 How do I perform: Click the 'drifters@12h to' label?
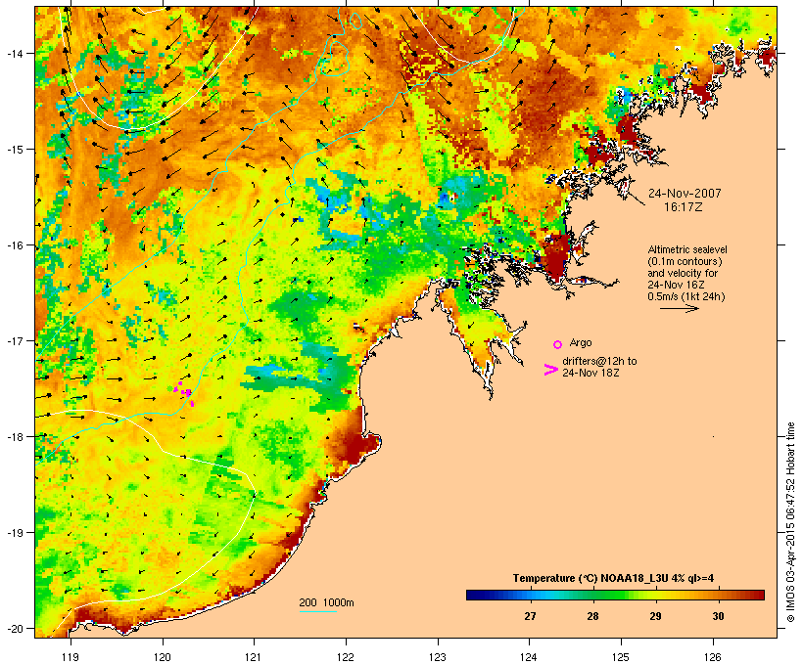[599, 361]
